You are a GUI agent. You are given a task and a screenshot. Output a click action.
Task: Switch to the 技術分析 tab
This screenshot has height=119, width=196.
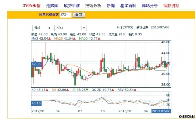click(x=93, y=5)
